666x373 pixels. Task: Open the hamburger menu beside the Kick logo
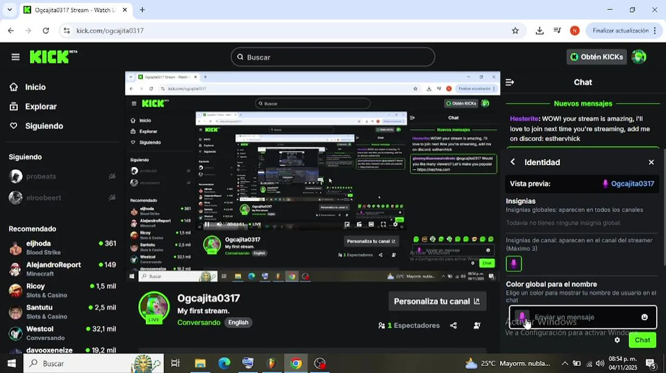tap(16, 57)
